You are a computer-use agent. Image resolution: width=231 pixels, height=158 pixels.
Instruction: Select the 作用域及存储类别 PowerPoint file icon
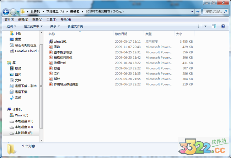click(51, 84)
